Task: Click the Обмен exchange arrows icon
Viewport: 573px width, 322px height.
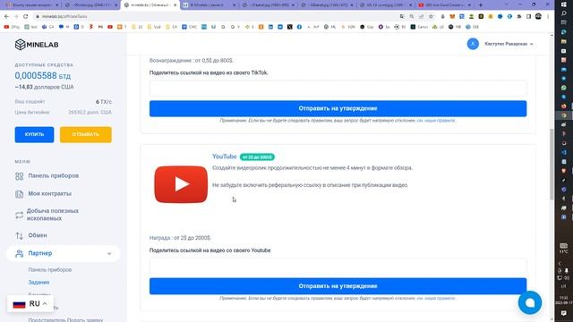Action: [x=20, y=236]
